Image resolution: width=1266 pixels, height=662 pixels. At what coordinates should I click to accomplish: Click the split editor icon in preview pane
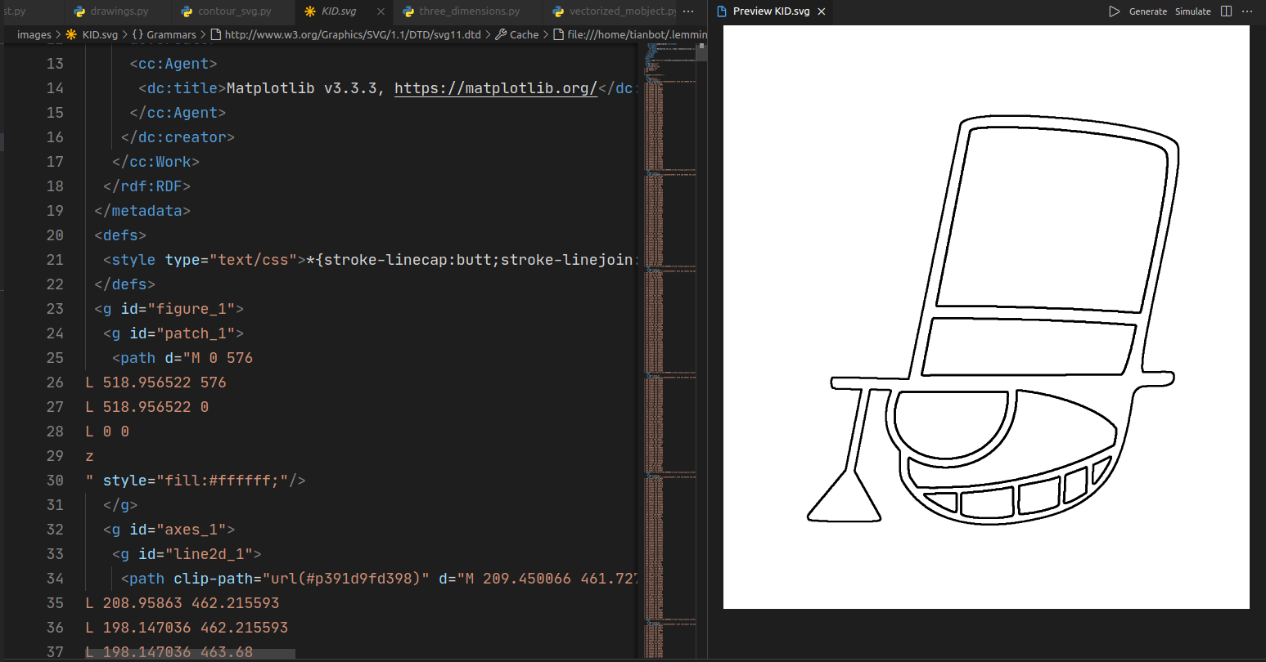(x=1226, y=11)
